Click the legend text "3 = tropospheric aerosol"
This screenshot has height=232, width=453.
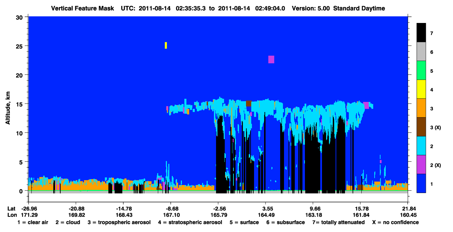119,222
